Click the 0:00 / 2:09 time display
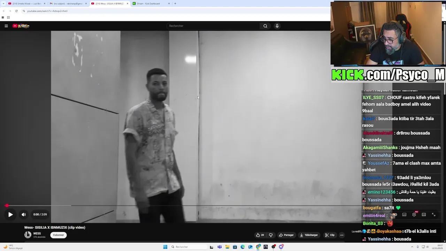Viewport: 446px width, 251px height. [40, 214]
